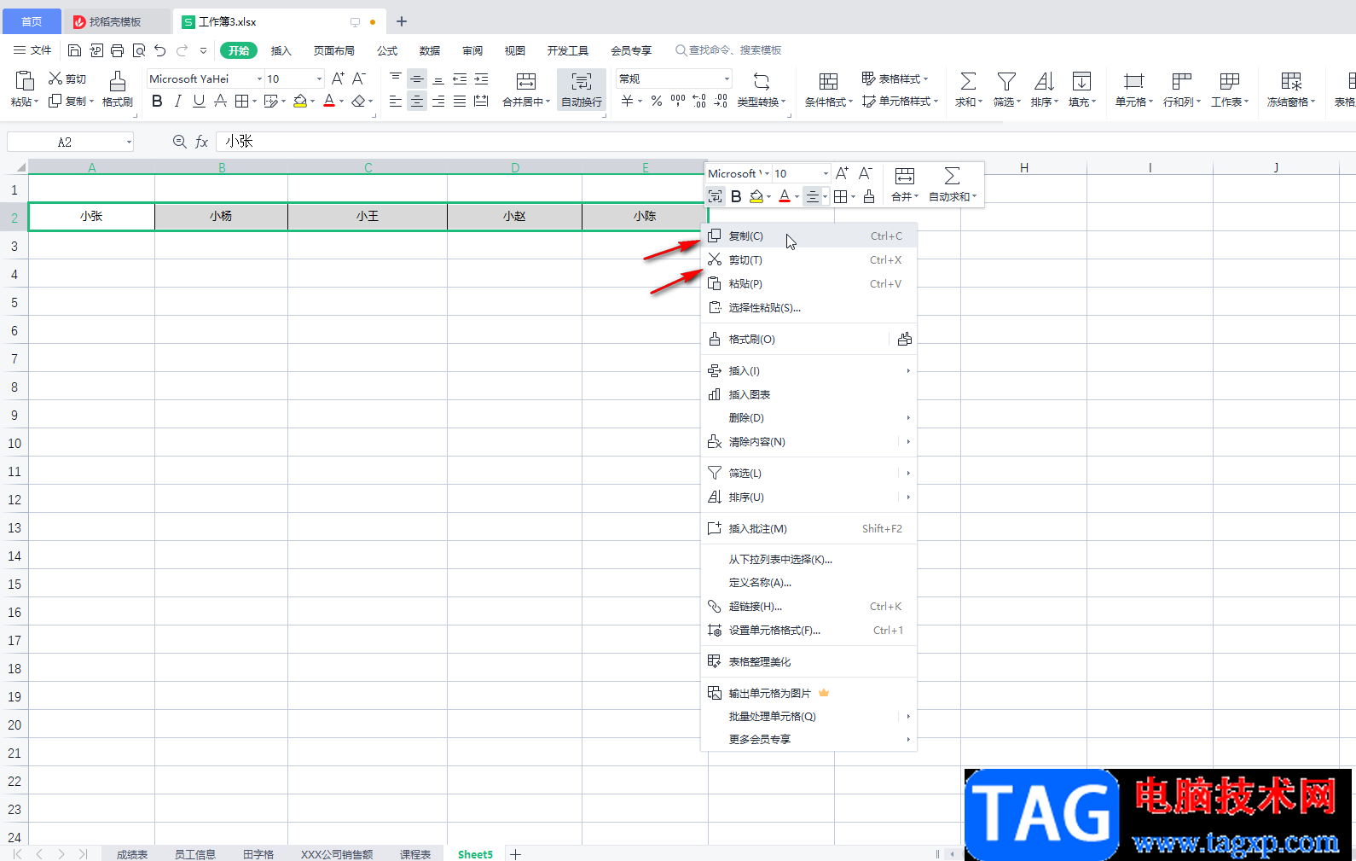This screenshot has height=861, width=1356.
Task: Click the Increase font size icon in ribbon
Action: point(338,79)
